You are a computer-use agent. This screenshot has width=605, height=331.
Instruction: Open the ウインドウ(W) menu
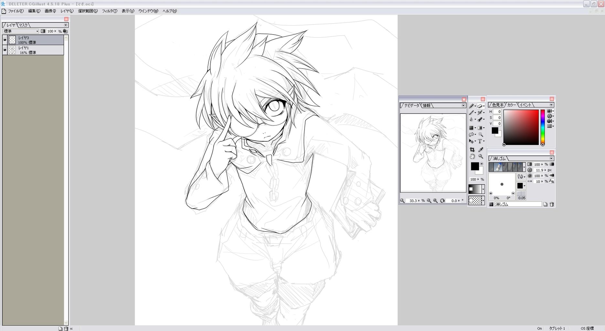(148, 11)
